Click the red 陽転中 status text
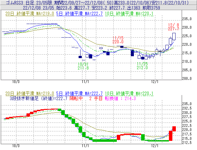 click(x=76, y=98)
